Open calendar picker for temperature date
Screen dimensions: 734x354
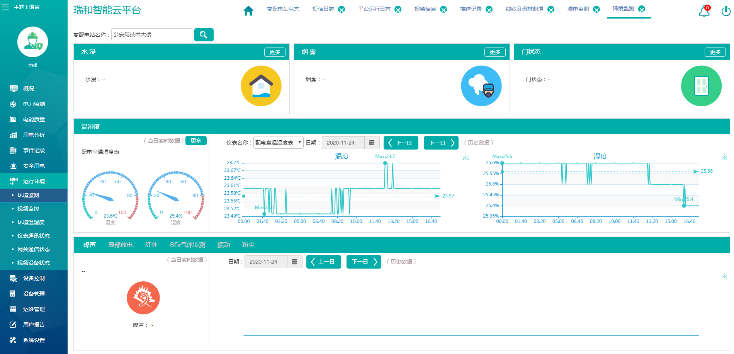[x=372, y=143]
